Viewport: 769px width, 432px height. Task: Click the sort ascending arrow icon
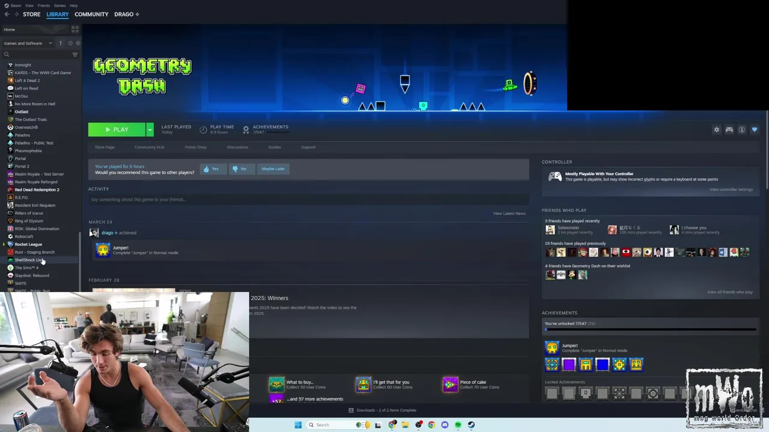point(60,43)
